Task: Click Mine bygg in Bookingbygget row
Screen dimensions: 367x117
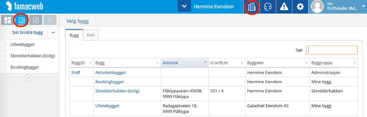Action: (334, 82)
